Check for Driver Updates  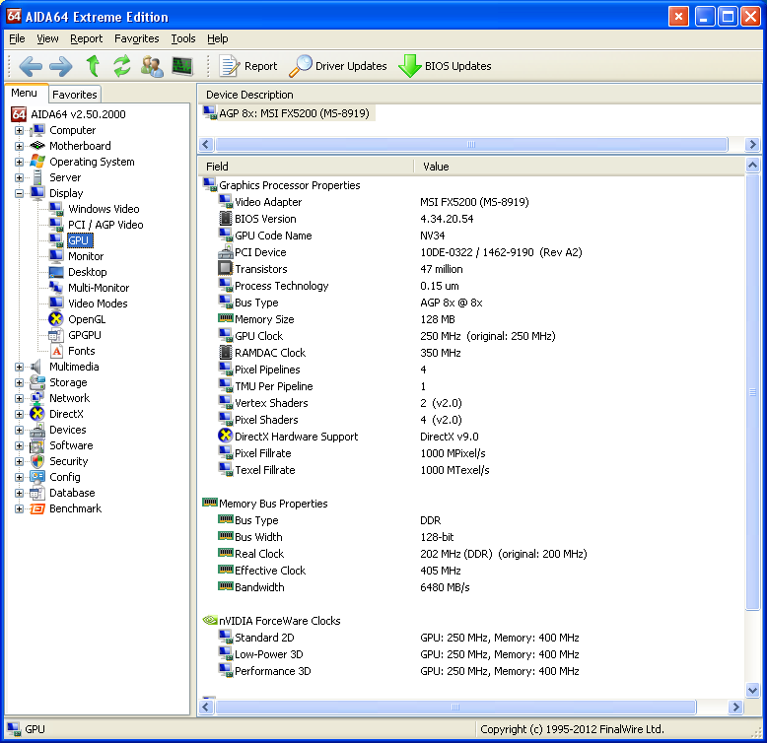pyautogui.click(x=338, y=66)
